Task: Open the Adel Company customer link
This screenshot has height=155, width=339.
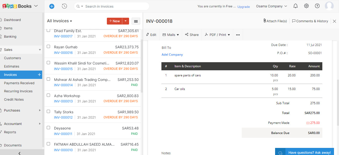Action: 172,55
